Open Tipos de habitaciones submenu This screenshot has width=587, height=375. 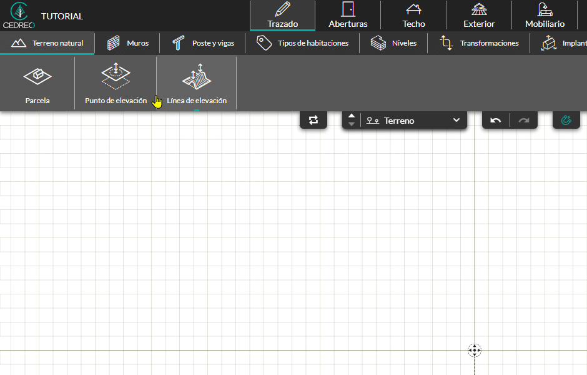click(302, 43)
